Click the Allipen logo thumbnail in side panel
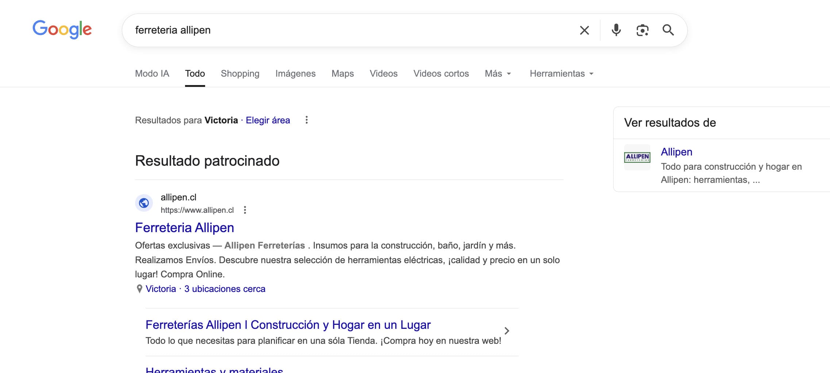The width and height of the screenshot is (830, 373). point(637,157)
